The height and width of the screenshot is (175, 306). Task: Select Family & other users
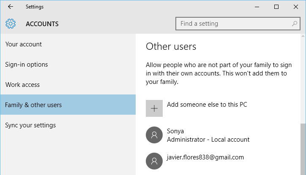click(33, 105)
